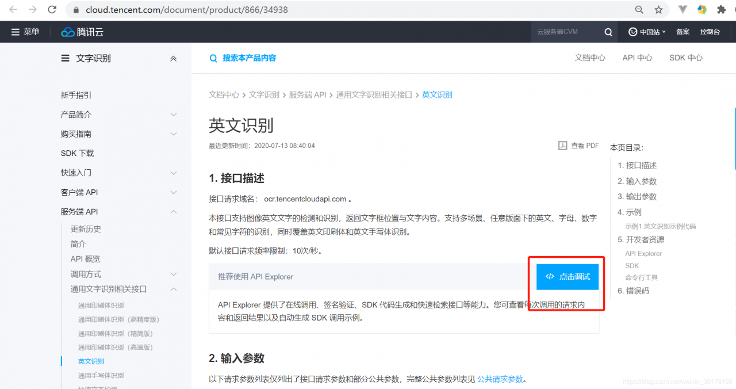Click 通用文字识别相关接口 breadcrumb link
The image size is (736, 389).
click(374, 94)
